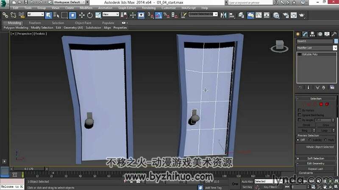Viewport: 339px width, 190px height.
Task: Toggle Spinner Snap
Action: [x=175, y=15]
